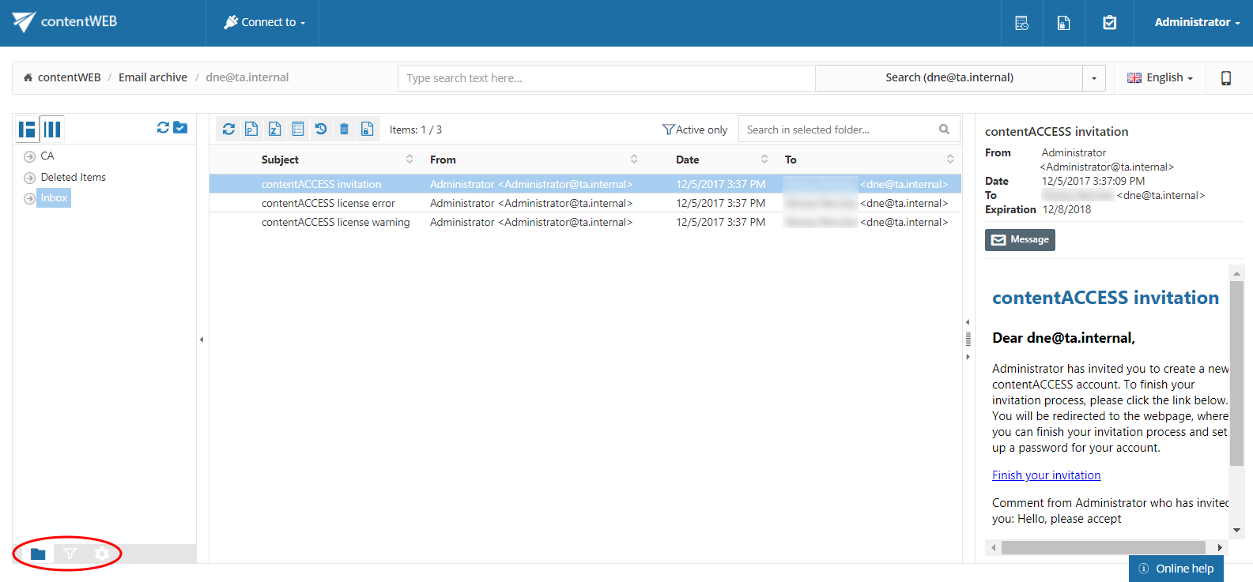Open the contentACCESS license warning email
This screenshot has height=582, width=1253.
pos(585,222)
